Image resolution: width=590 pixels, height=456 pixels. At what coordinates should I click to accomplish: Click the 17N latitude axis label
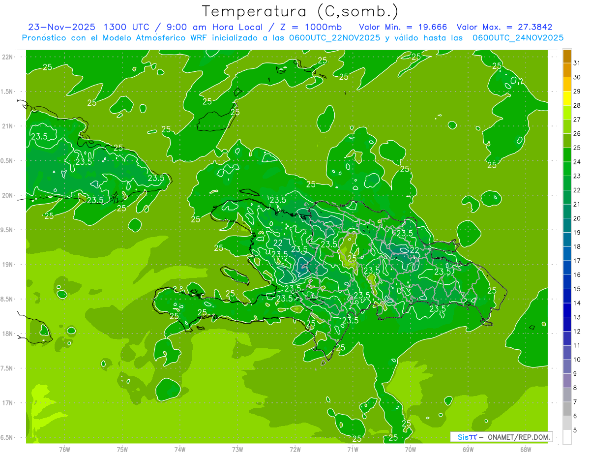click(x=7, y=403)
